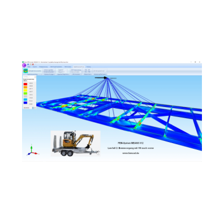This screenshot has width=224, height=224.
Task: Open the Datei ribbon tab
Action: [29, 67]
